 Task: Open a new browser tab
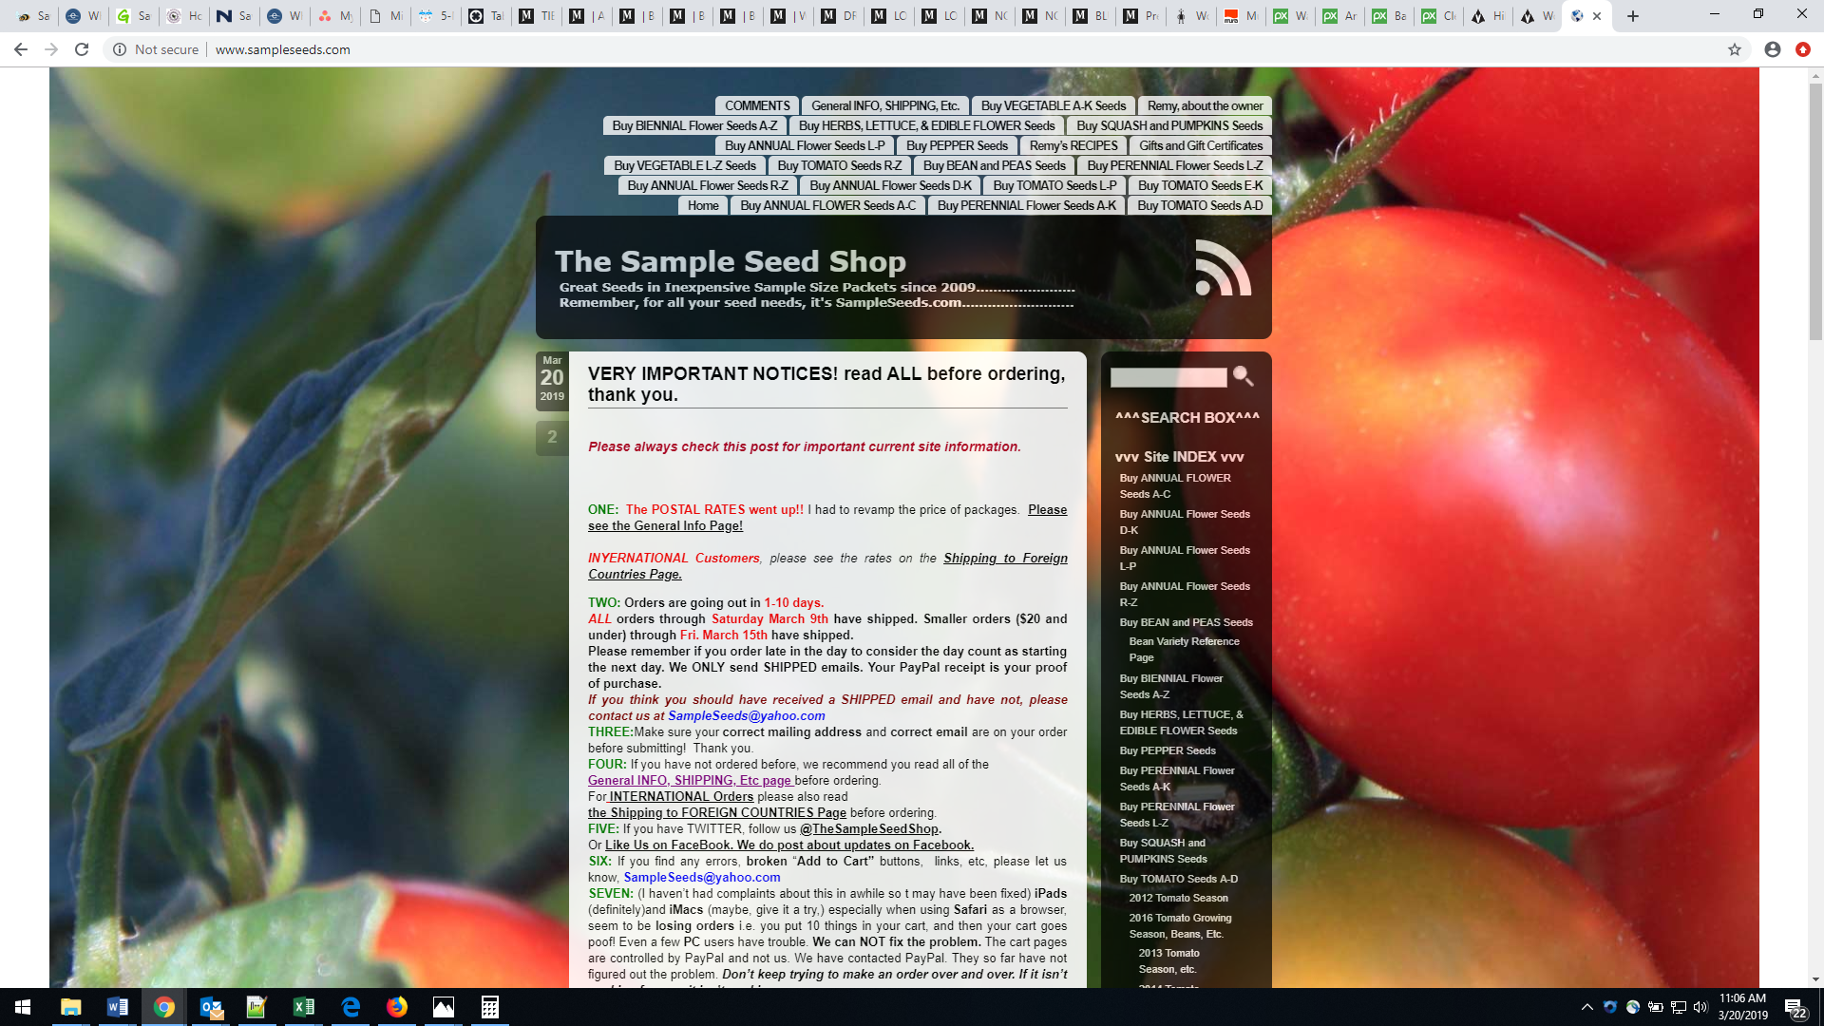coord(1633,16)
